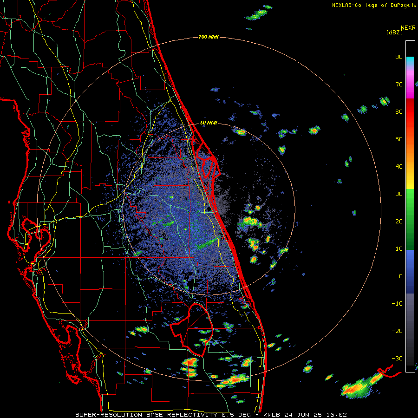Viewport: 418px width, 418px height.
Task: Click the 40 value on the dBZ scale
Action: (399, 167)
